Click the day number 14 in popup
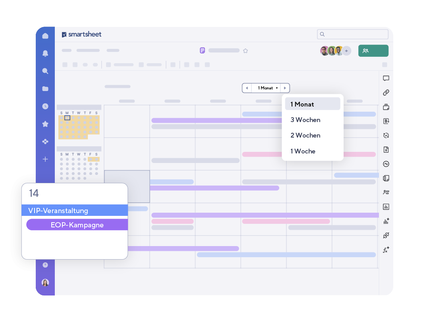429x322 pixels. pos(34,193)
